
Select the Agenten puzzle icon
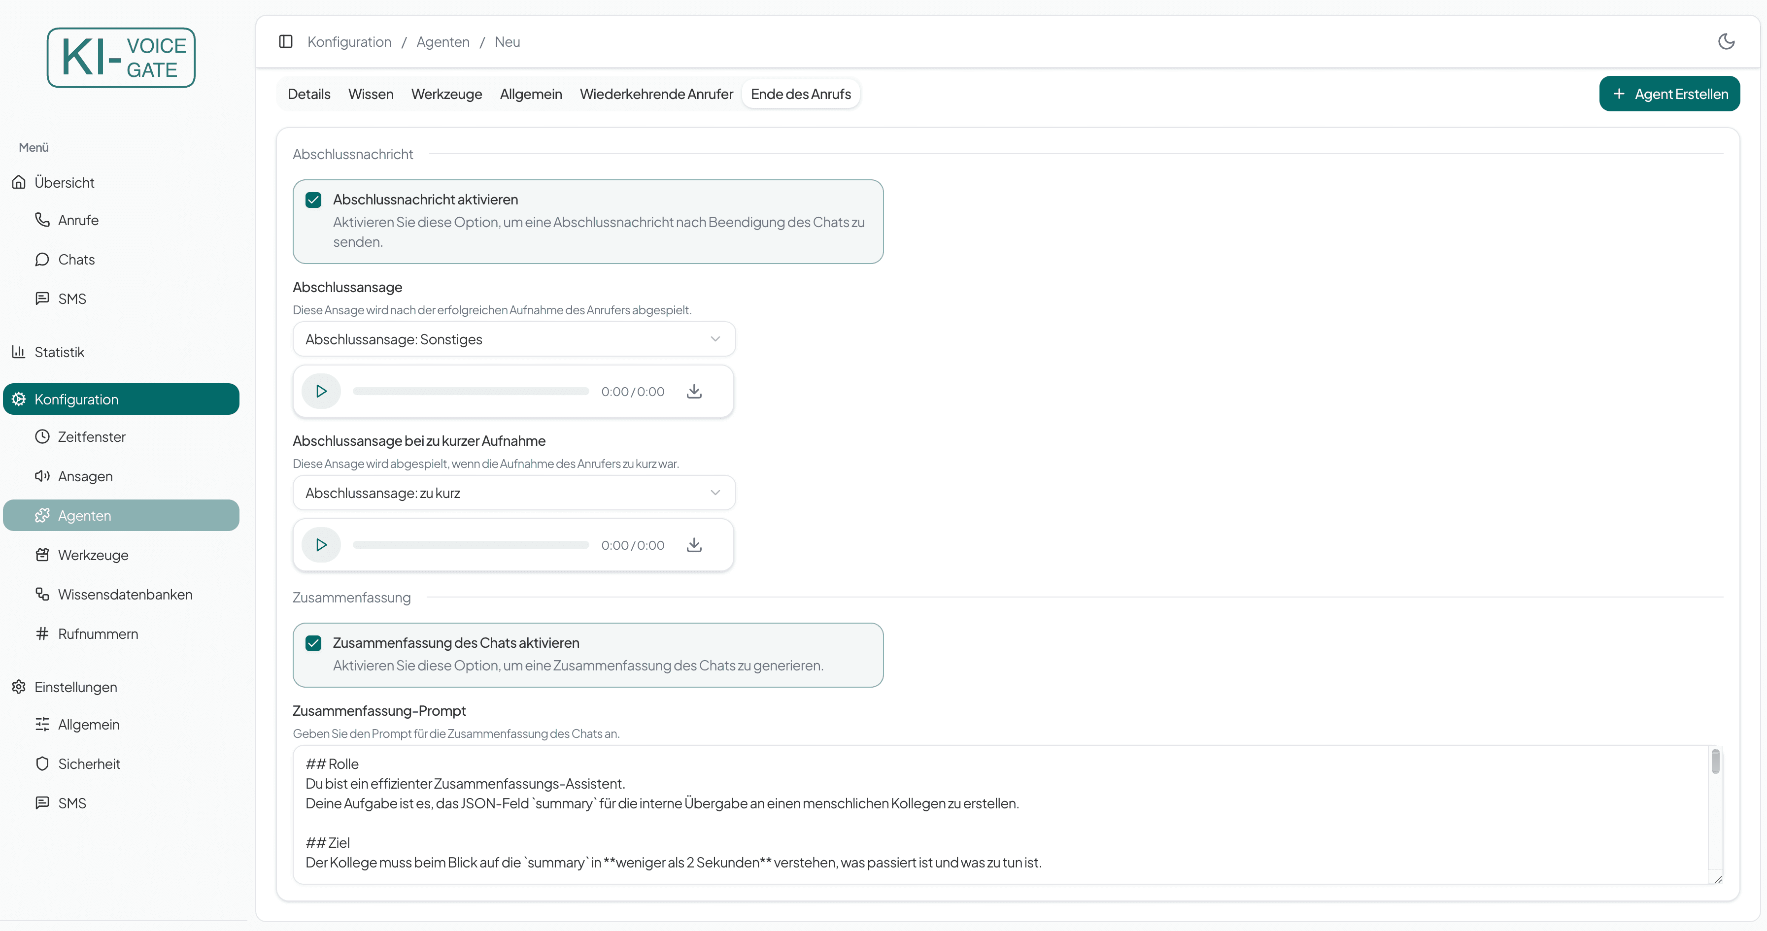[42, 515]
